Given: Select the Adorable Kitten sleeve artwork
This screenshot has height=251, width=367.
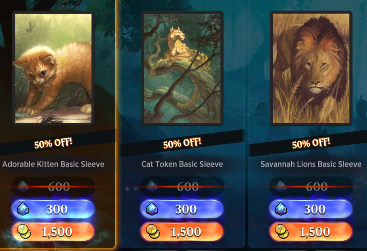Looking at the screenshot, I should [x=53, y=68].
